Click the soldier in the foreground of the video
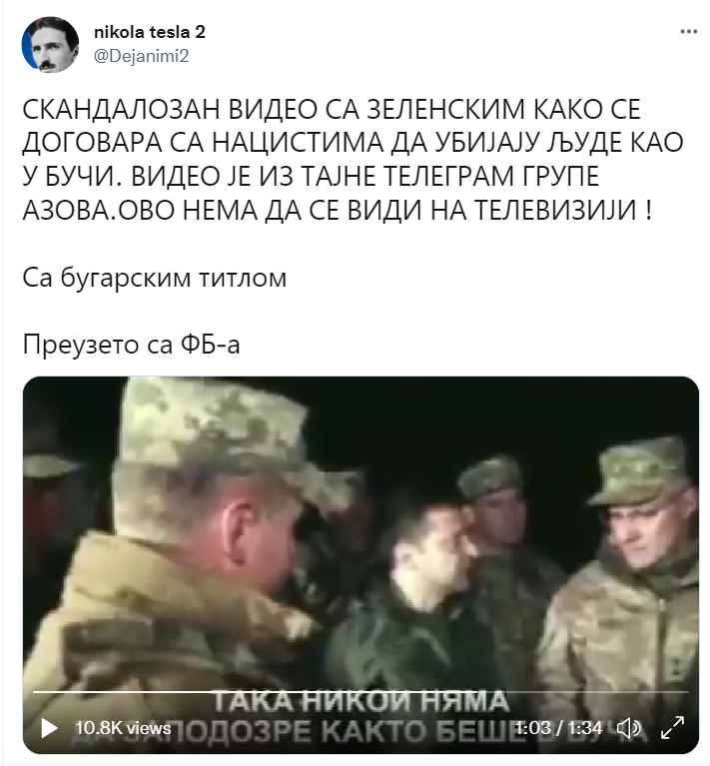710x766 pixels. pyautogui.click(x=181, y=562)
